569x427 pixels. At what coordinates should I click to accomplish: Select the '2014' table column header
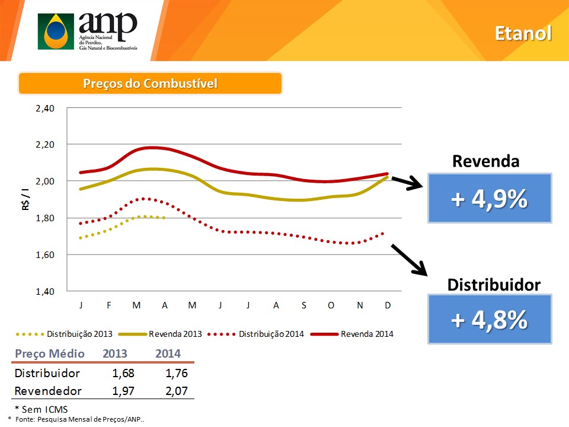[168, 353]
